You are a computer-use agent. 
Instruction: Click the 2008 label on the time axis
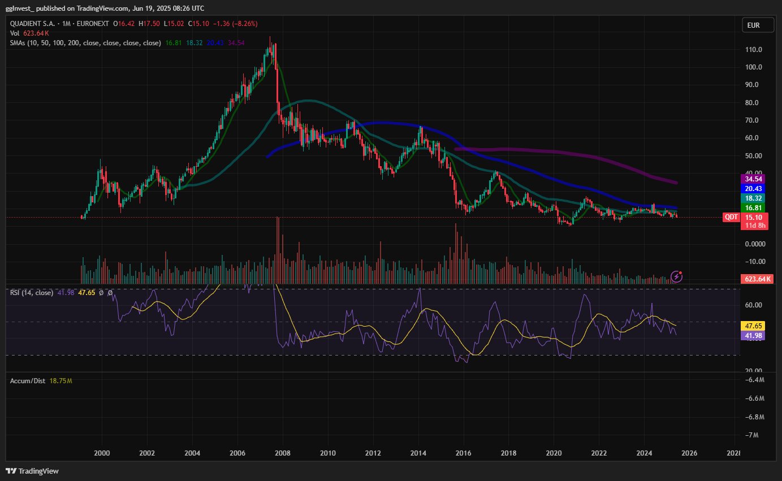[282, 453]
